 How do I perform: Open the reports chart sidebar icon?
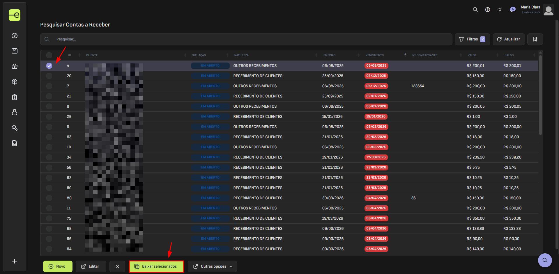[15, 143]
